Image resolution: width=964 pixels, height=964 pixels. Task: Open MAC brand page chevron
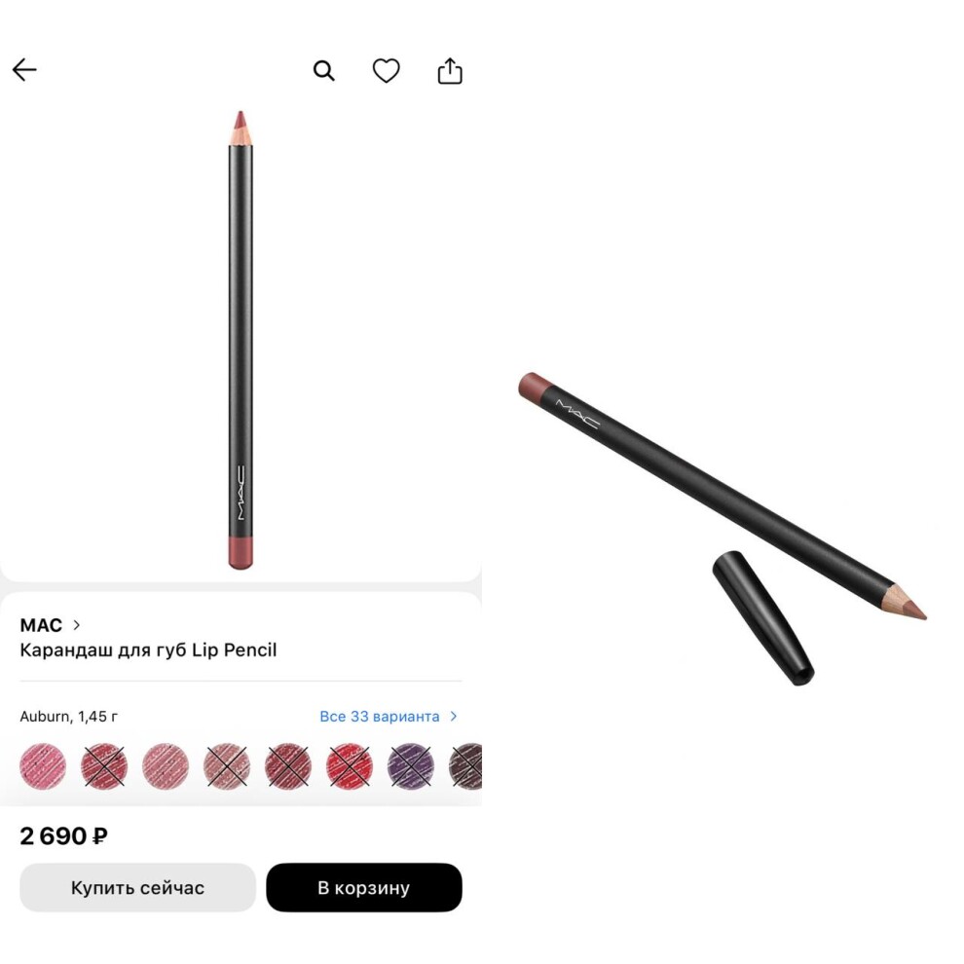click(76, 624)
